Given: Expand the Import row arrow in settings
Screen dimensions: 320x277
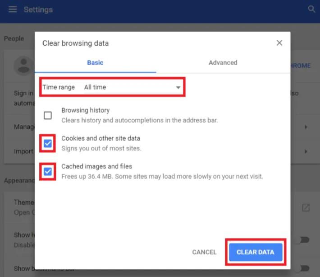Looking at the screenshot, I should coord(306,151).
